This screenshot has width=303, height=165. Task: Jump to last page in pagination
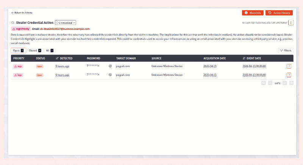tap(291, 83)
